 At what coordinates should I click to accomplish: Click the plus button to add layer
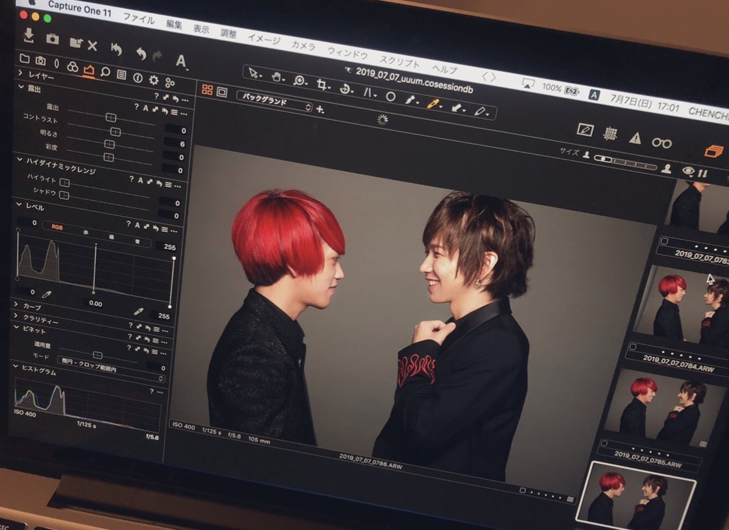(x=320, y=109)
